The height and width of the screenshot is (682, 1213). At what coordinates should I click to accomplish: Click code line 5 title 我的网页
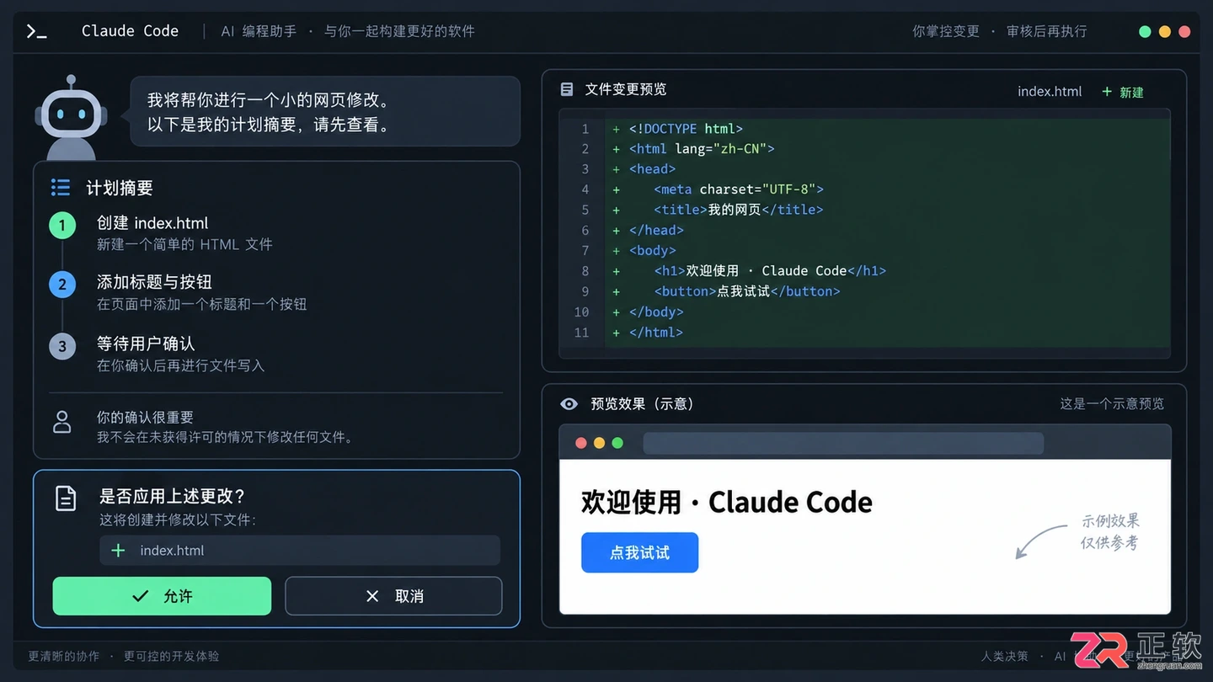point(739,210)
